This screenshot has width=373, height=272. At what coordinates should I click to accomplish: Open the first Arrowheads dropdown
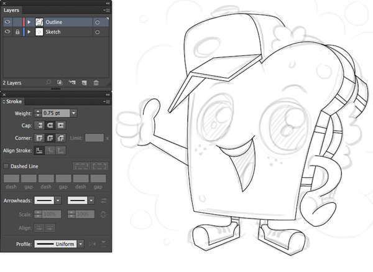pyautogui.click(x=58, y=200)
